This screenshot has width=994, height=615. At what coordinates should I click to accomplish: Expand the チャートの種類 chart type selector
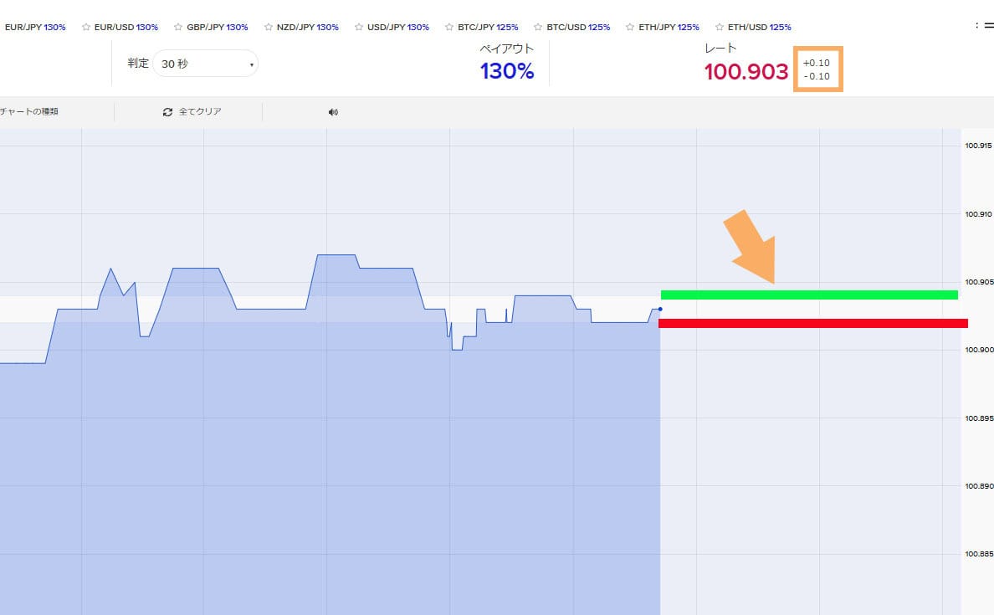tap(29, 112)
